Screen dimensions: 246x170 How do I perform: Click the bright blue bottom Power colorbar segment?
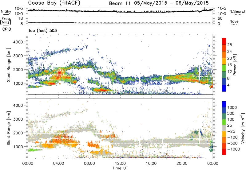(224, 88)
